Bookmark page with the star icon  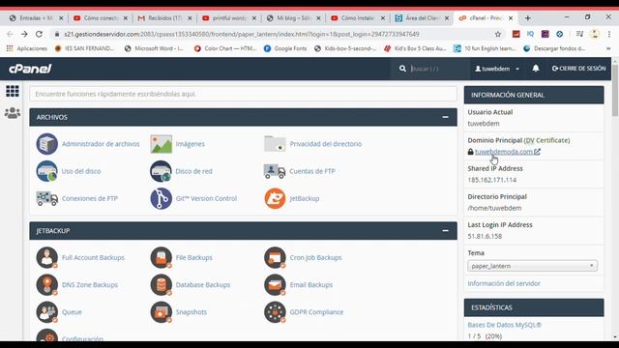click(498, 35)
